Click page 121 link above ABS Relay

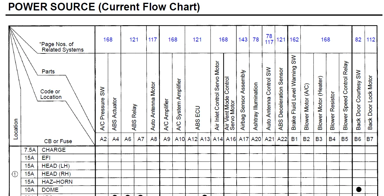(x=134, y=39)
